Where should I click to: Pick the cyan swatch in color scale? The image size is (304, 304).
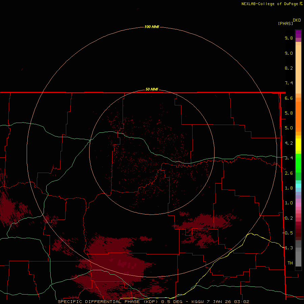(298, 186)
